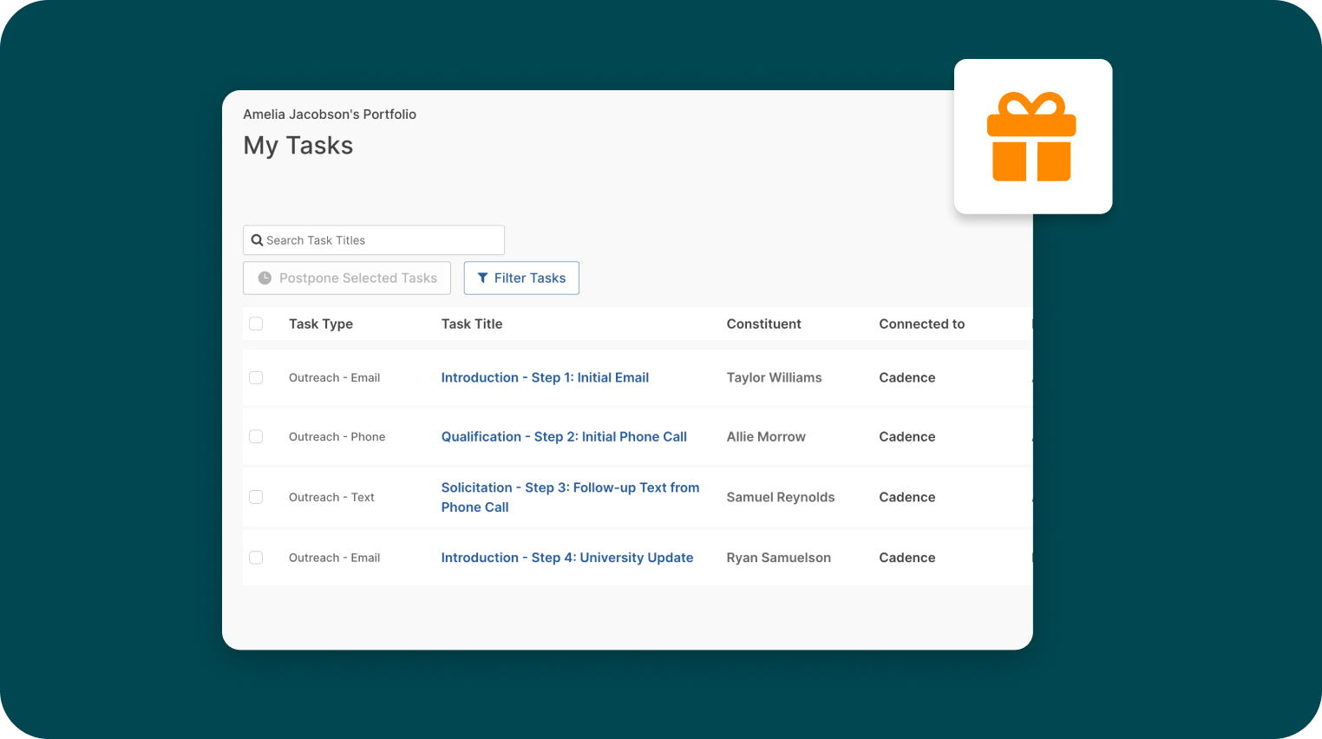Enable checkbox for Ryan Samuelson task
The height and width of the screenshot is (739, 1322).
point(256,558)
